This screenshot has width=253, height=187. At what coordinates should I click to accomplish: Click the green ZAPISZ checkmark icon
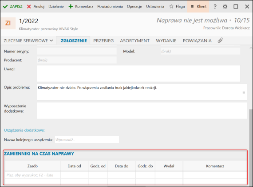pos(5,7)
